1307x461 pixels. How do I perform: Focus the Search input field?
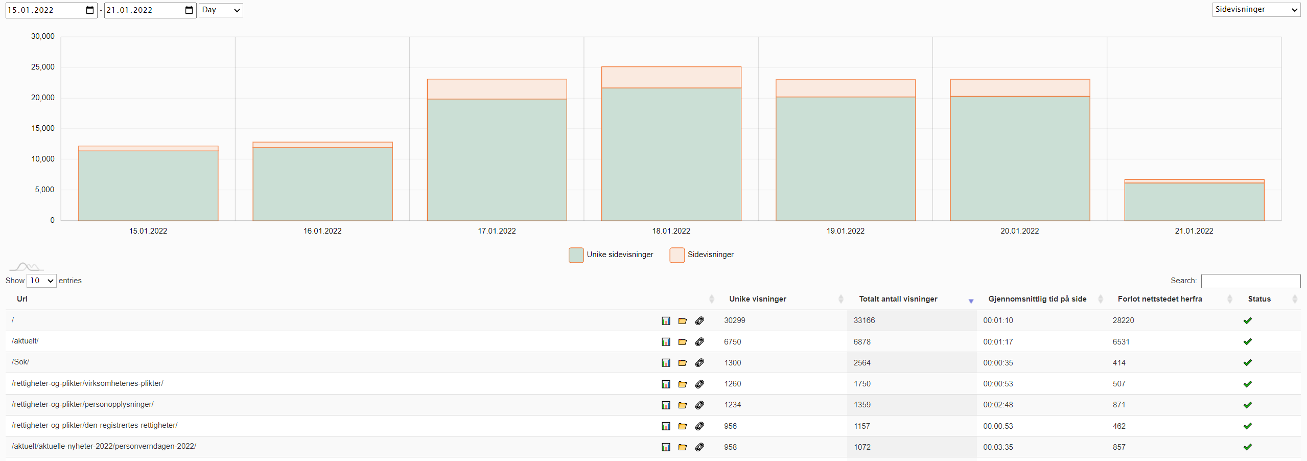tap(1251, 281)
